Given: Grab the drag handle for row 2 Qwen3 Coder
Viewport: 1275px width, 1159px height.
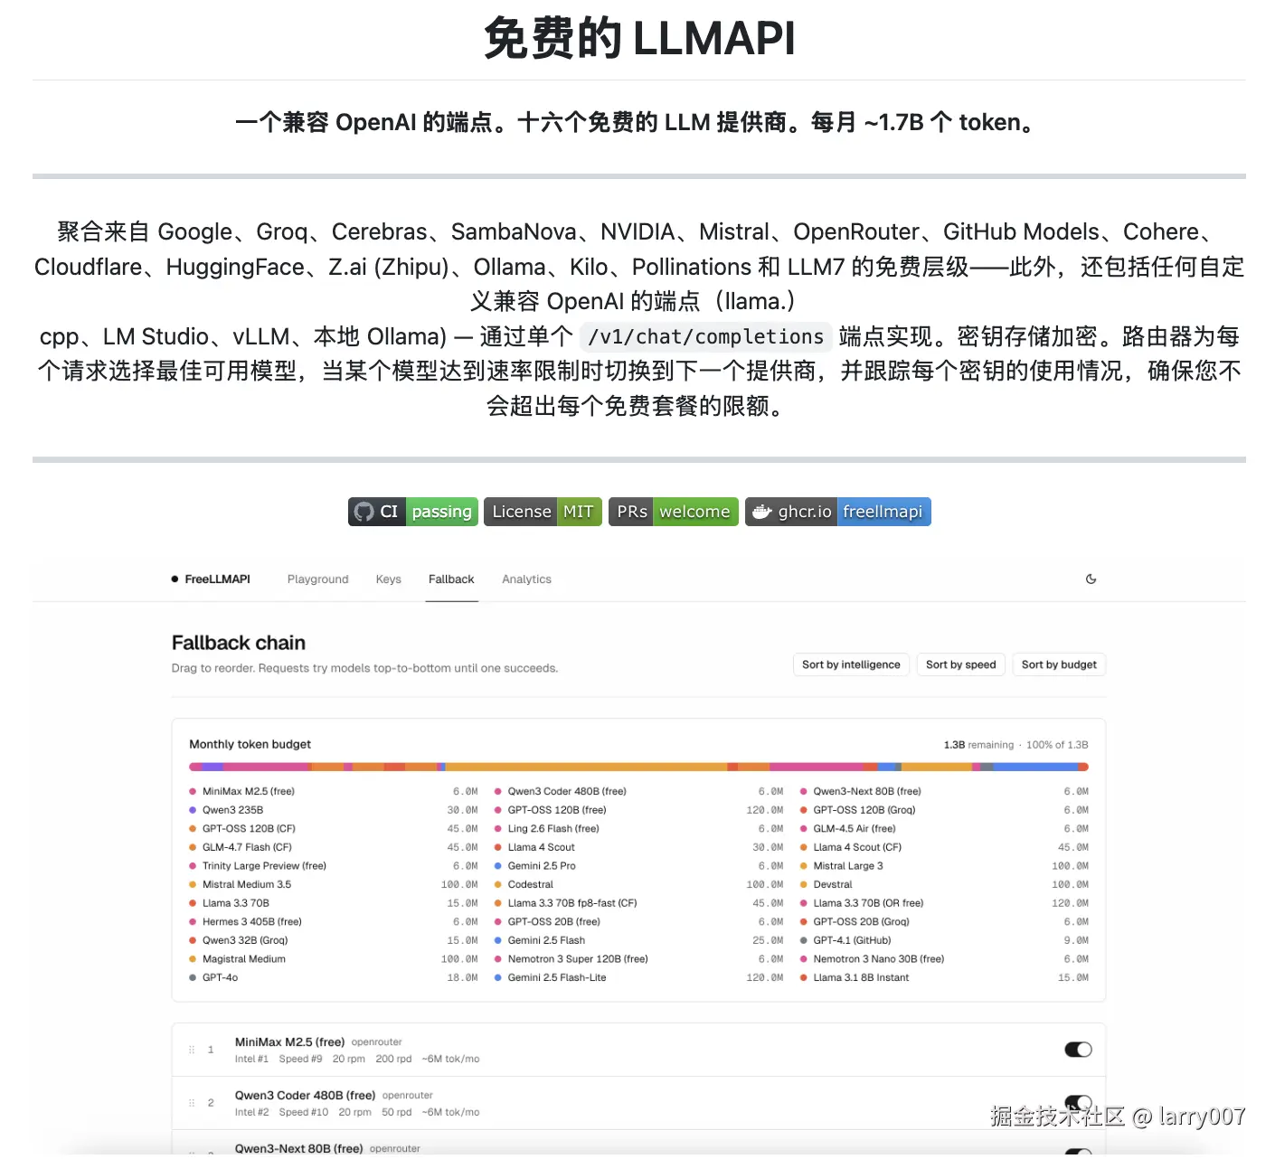Looking at the screenshot, I should tap(192, 1103).
